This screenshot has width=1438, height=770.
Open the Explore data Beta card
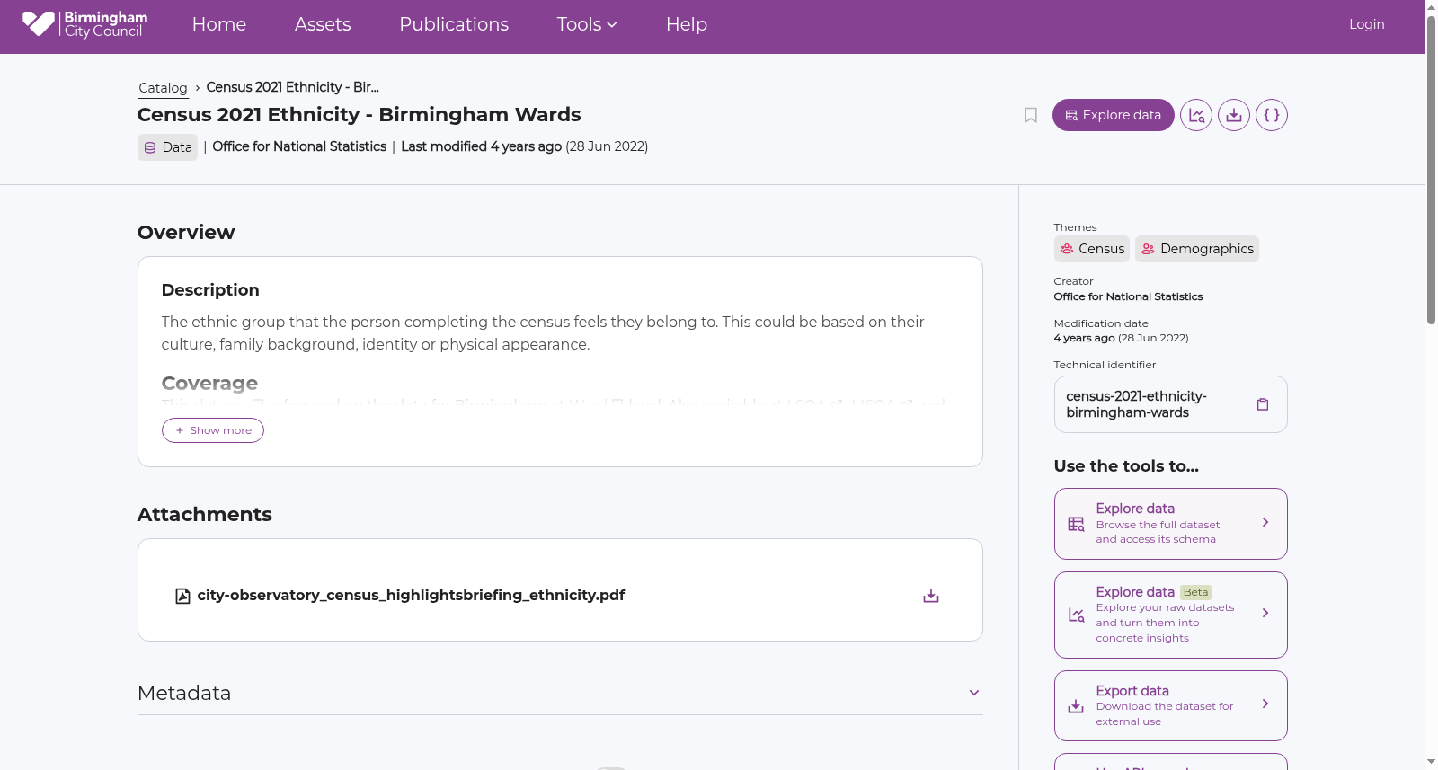1171,615
